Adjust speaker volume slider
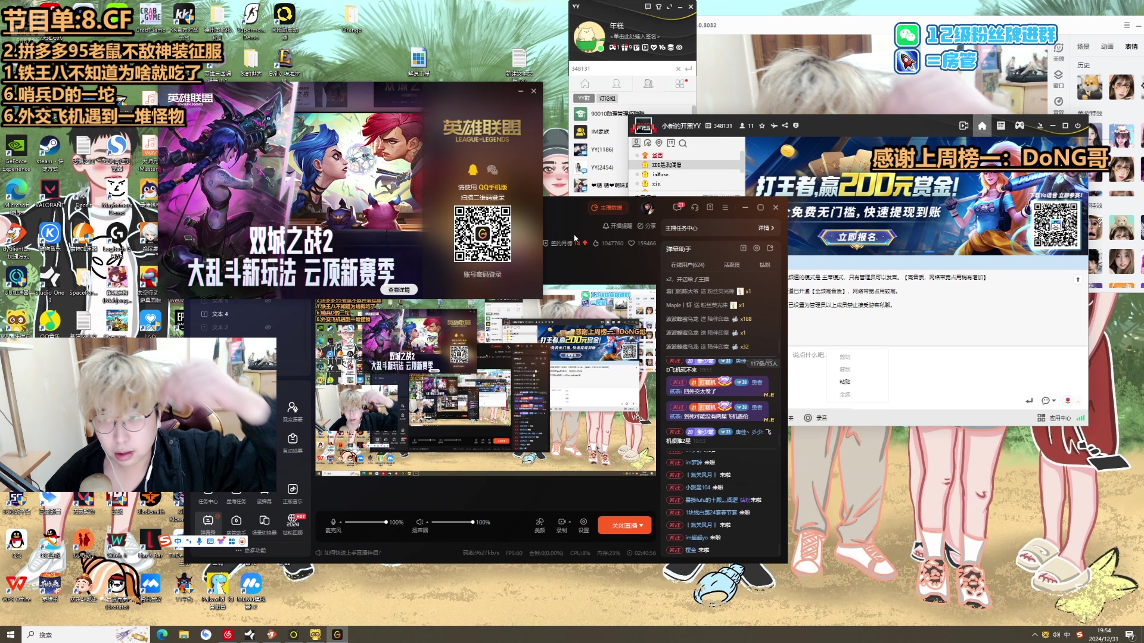Screen dimensions: 1144x643 tap(453, 522)
